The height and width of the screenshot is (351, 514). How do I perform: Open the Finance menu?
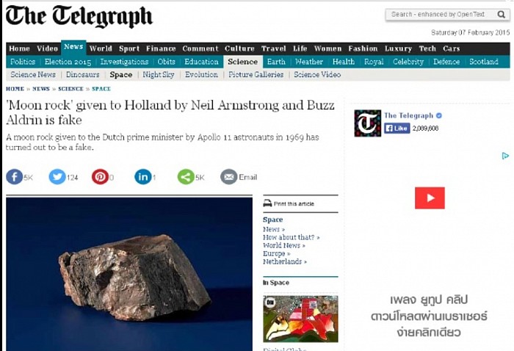pyautogui.click(x=161, y=48)
